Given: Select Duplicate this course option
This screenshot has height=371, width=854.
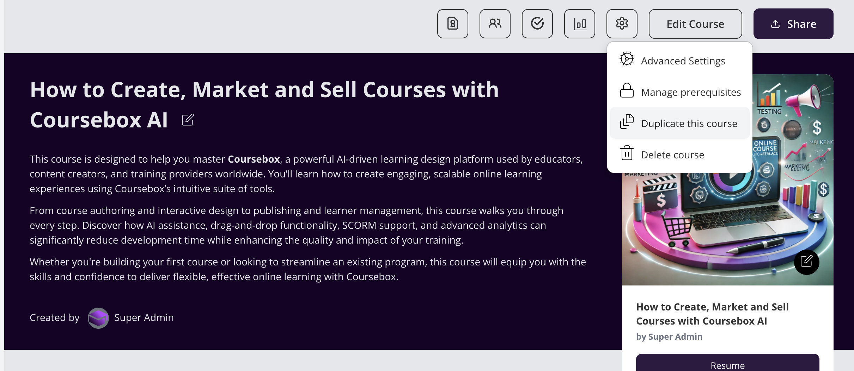Looking at the screenshot, I should coord(689,124).
